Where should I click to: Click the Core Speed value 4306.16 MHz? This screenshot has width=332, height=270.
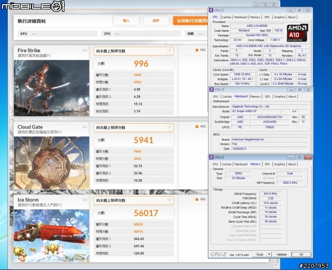click(242, 74)
